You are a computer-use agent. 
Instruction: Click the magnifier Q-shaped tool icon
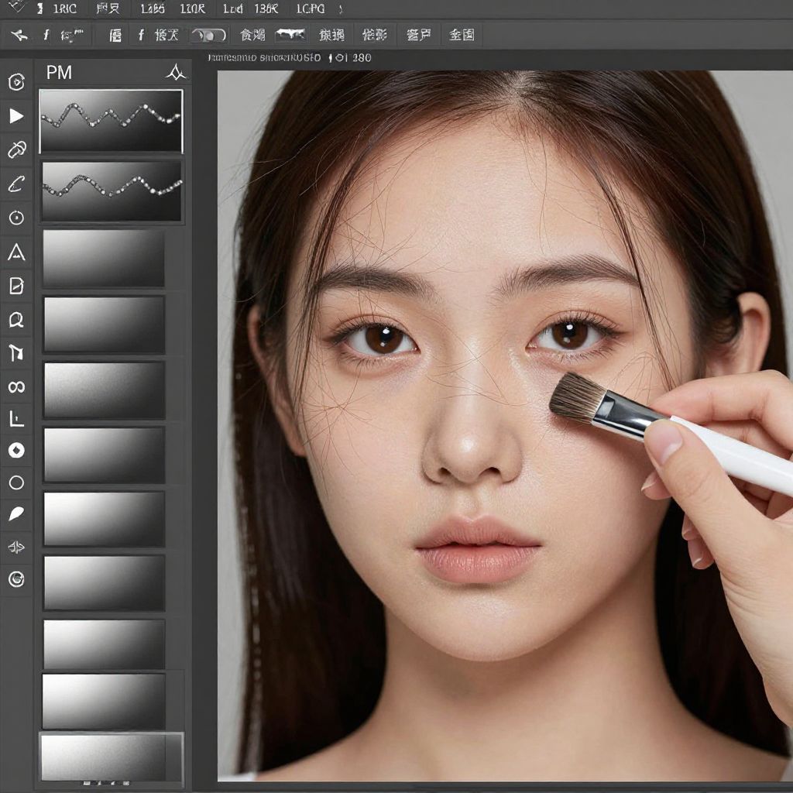[x=16, y=319]
